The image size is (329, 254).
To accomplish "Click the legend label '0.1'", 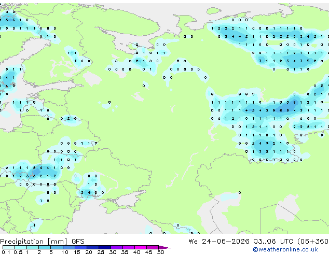I will click(6, 252).
